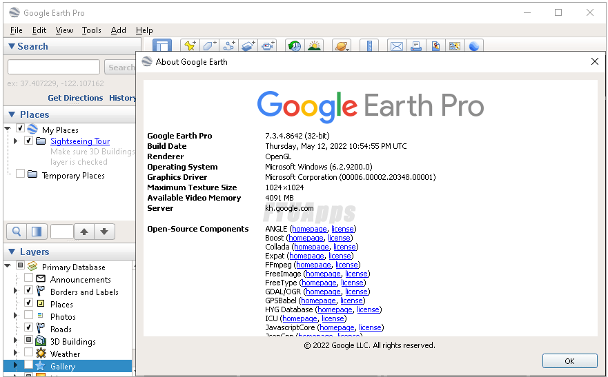Viewport: 608px width, 377px height.
Task: Click the Add Polygon toolbar icon
Action: click(x=209, y=46)
